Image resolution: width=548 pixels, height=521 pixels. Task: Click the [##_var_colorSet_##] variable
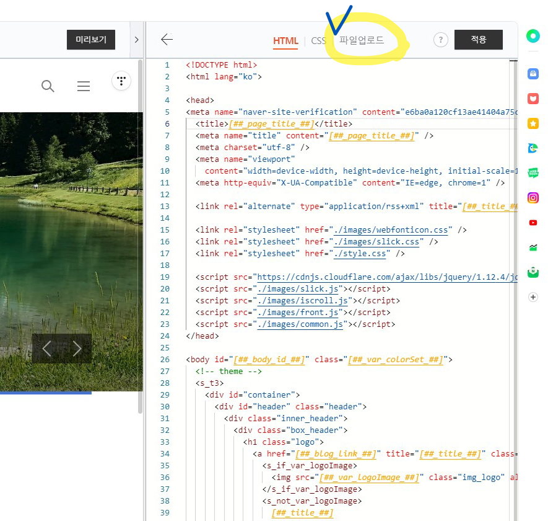tap(395, 360)
